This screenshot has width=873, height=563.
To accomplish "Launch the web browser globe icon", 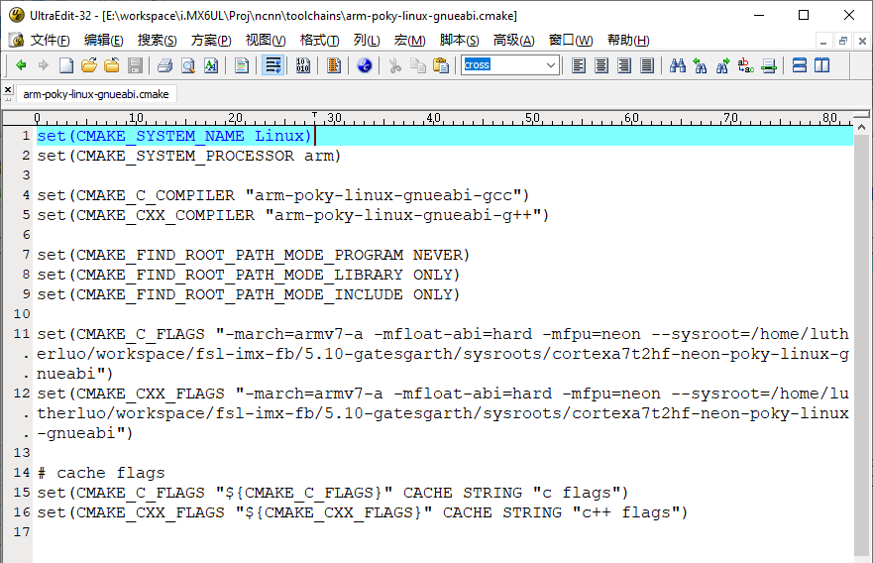I will pos(365,65).
